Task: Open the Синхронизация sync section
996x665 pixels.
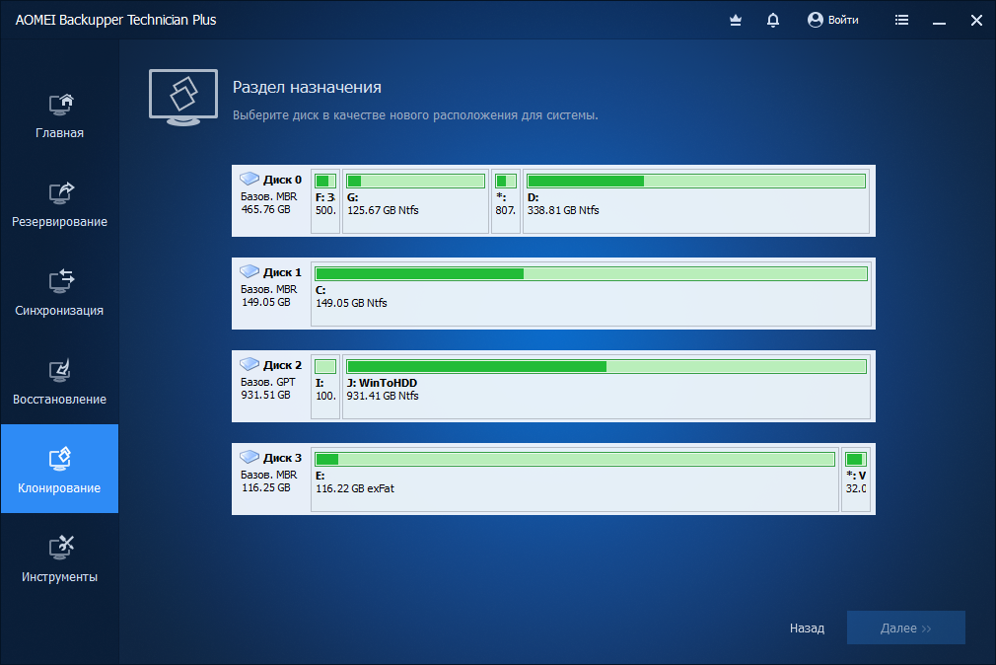Action: point(60,292)
